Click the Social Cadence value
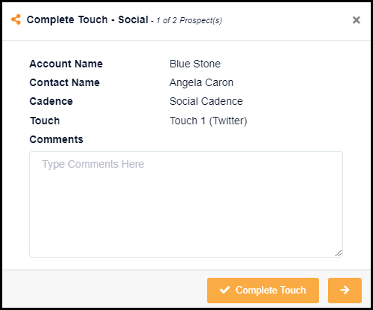 (206, 101)
